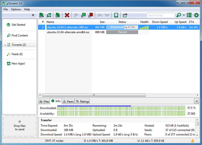Open the Remote device icon
Image resolution: width=202 pixels, height=145 pixels.
click(116, 15)
